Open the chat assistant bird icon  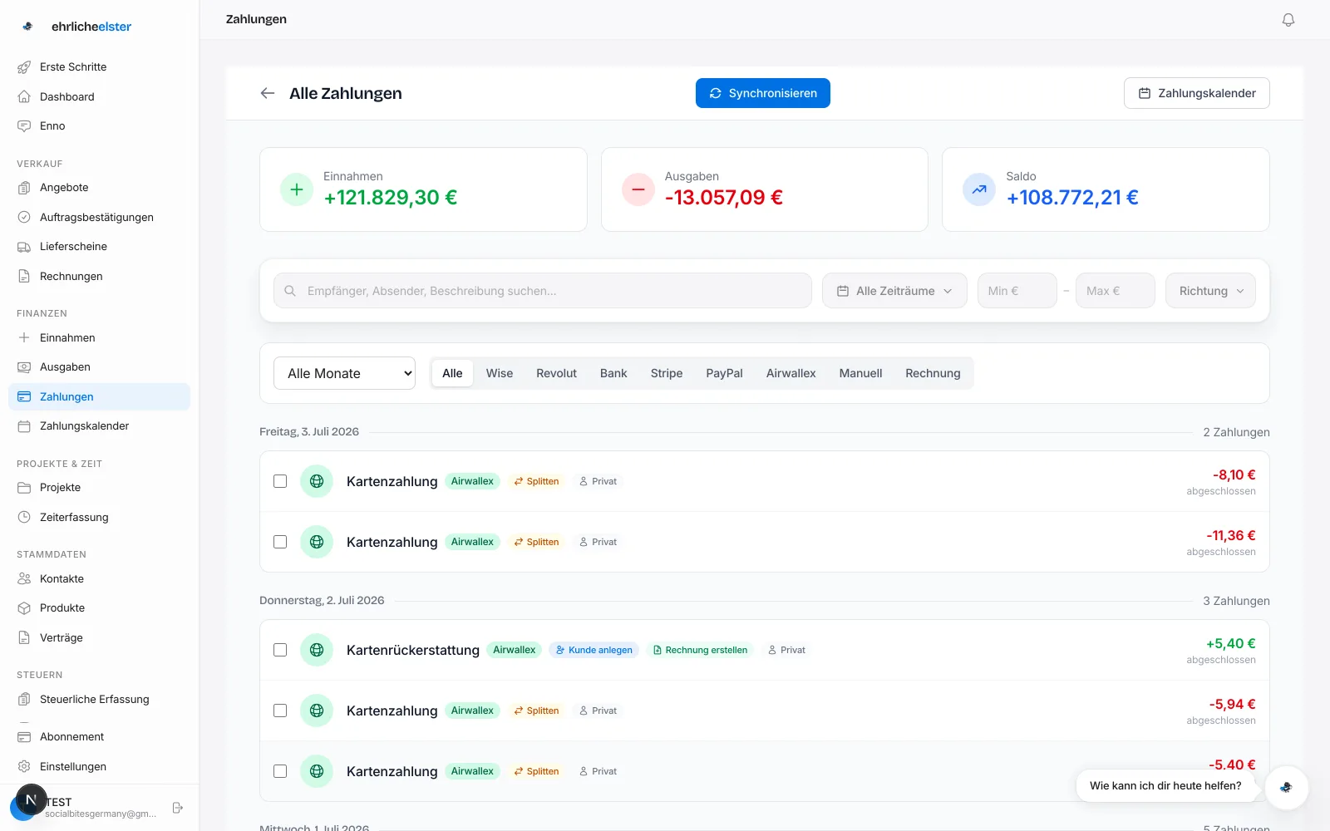(x=1286, y=786)
